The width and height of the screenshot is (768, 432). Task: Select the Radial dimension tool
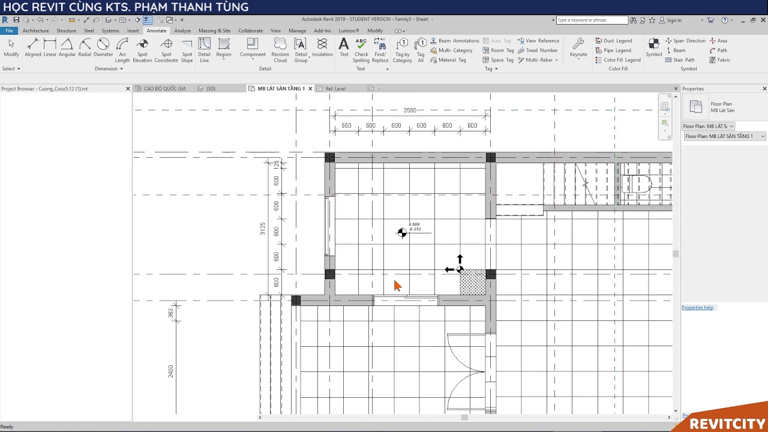coord(85,48)
